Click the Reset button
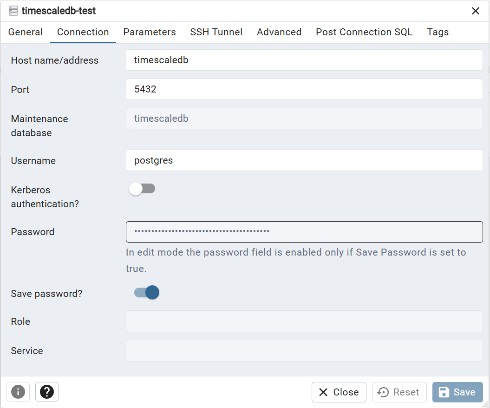 399,392
